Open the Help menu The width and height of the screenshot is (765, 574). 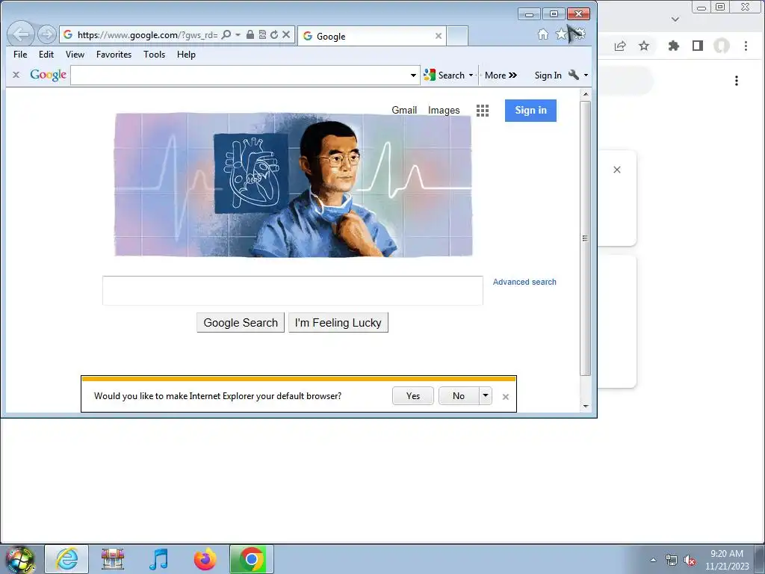pyautogui.click(x=186, y=55)
